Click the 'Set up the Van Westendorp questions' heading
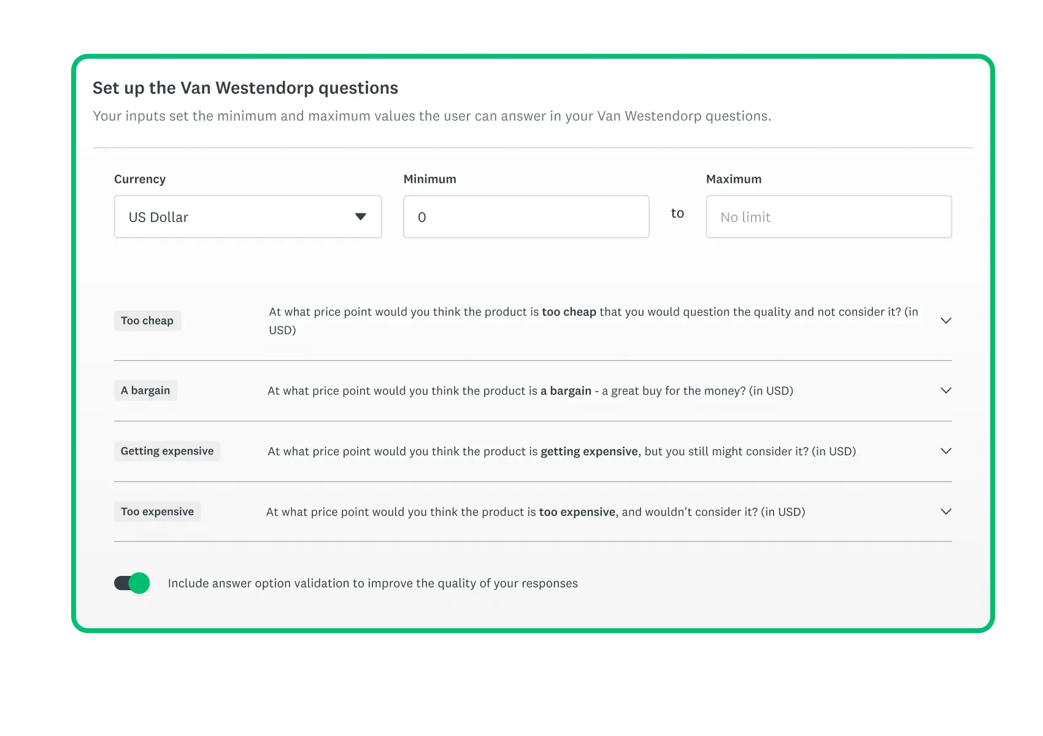The height and width of the screenshot is (736, 1043). (245, 88)
